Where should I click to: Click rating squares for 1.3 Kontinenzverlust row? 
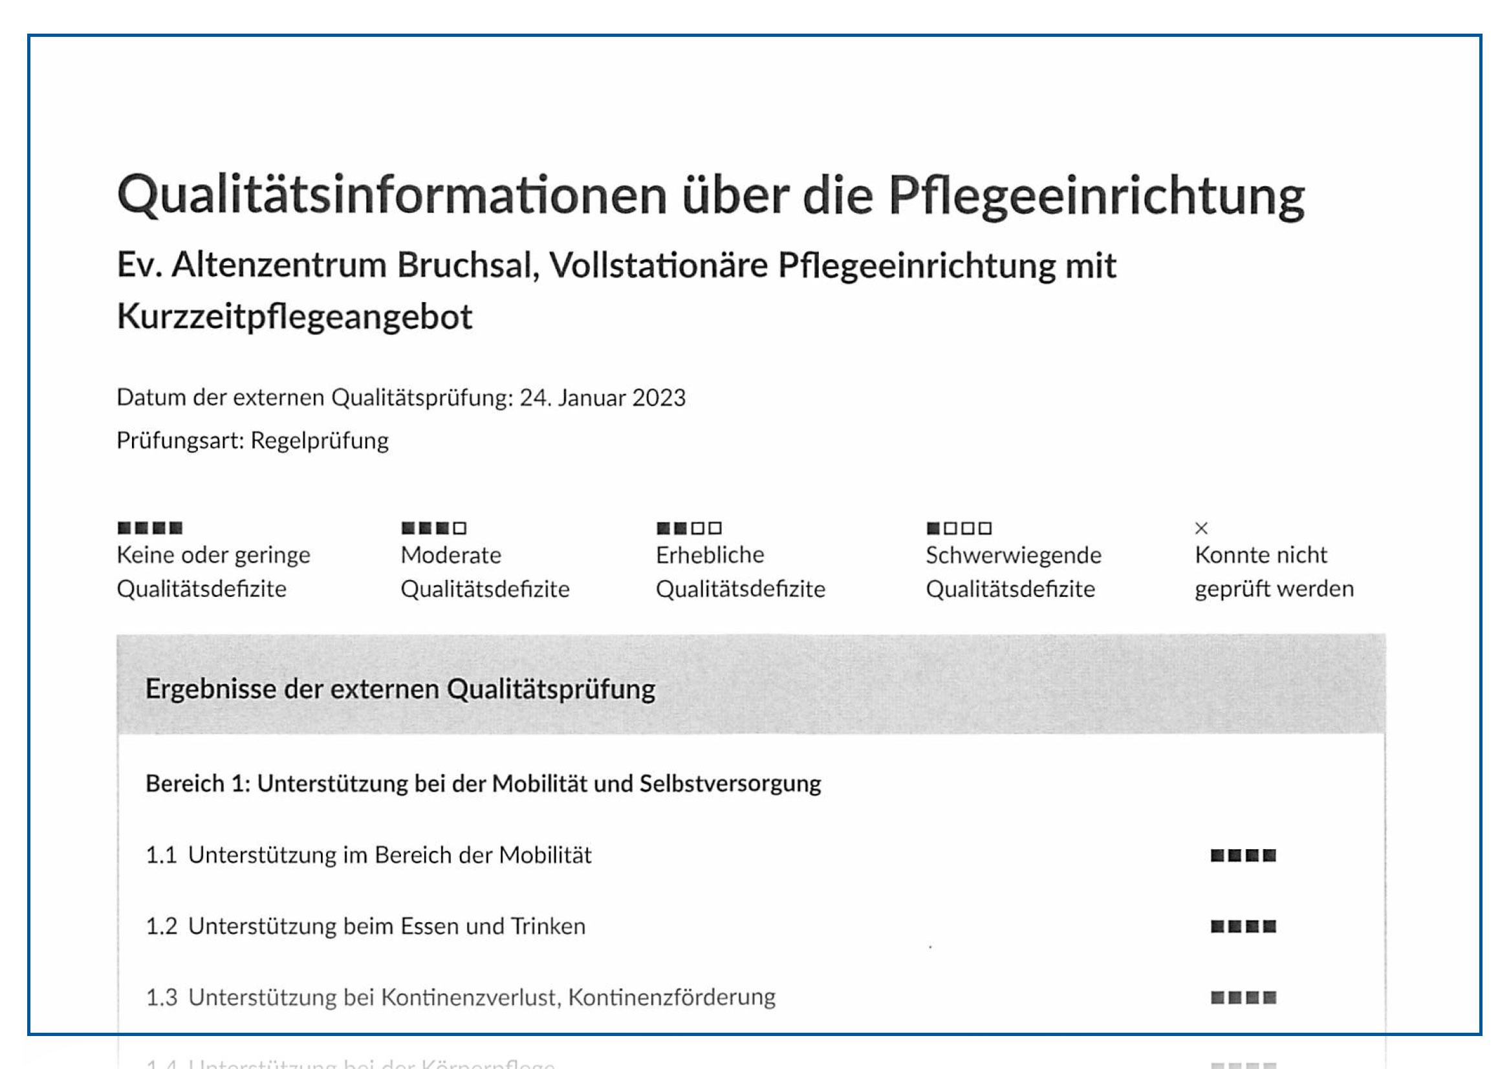pyautogui.click(x=1244, y=998)
